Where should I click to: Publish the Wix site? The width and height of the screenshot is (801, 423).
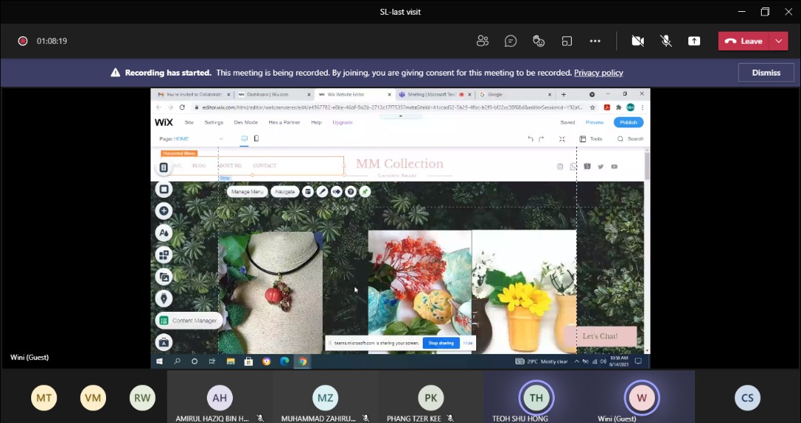click(628, 122)
